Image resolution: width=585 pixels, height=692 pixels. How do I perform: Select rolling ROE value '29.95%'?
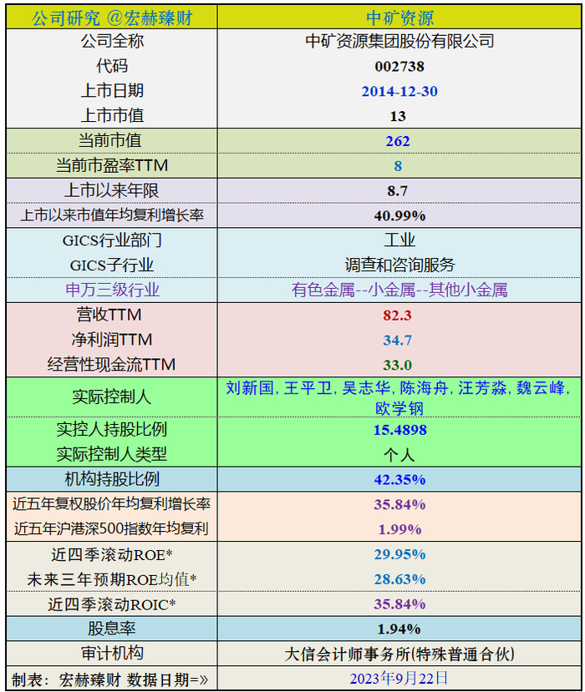click(x=399, y=554)
